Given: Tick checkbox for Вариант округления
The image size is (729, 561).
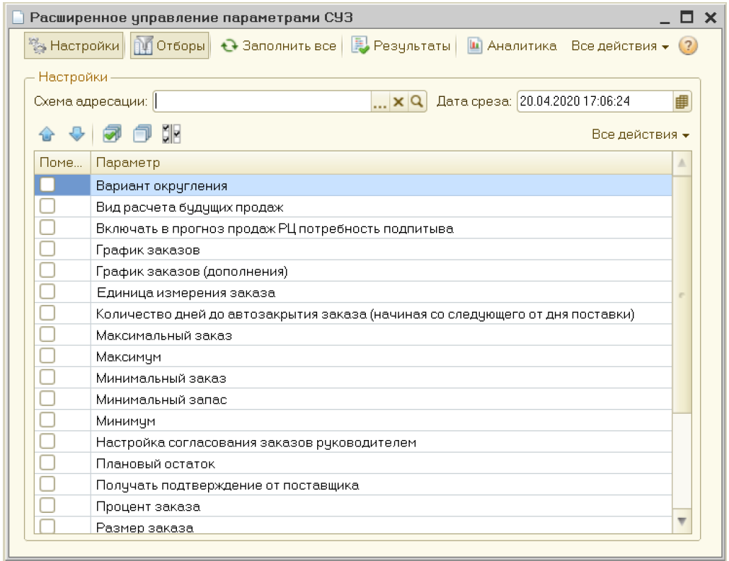Looking at the screenshot, I should click(x=47, y=185).
